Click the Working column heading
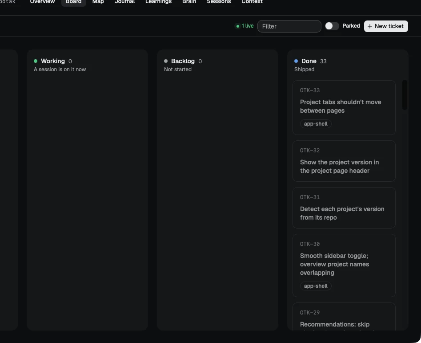 (x=52, y=61)
